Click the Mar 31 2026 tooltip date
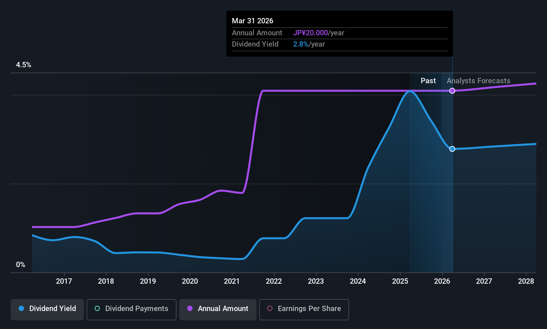Viewport: 547px width, 329px height. point(253,21)
